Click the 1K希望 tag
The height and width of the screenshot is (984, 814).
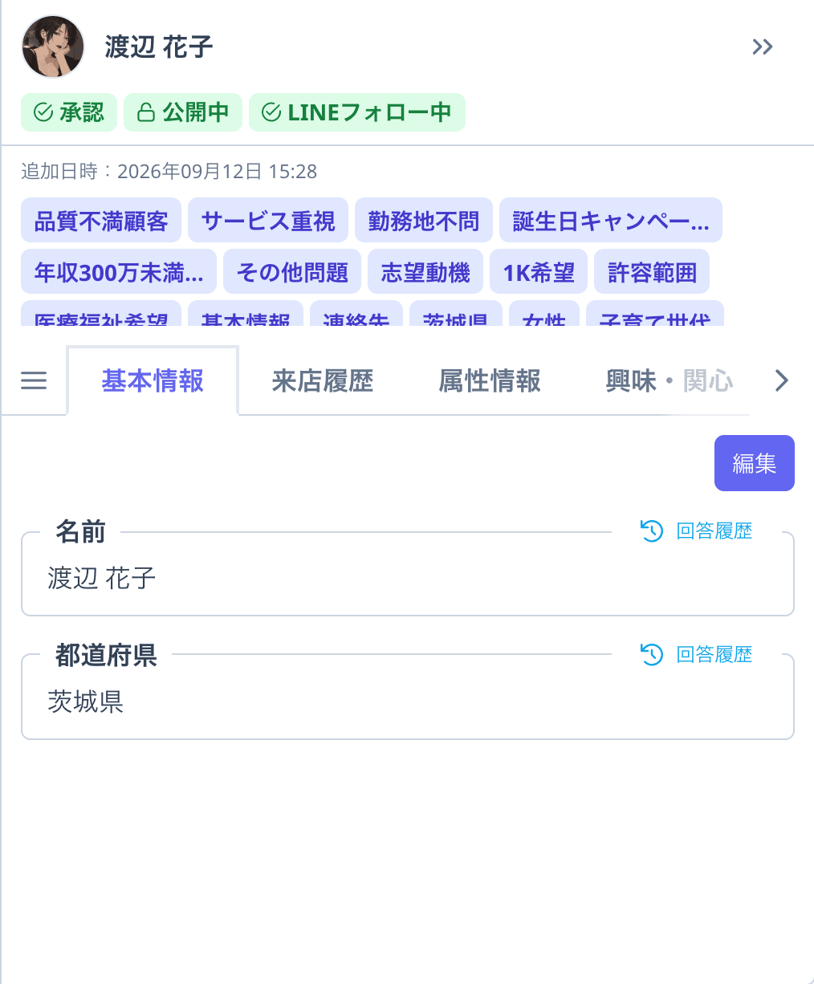click(539, 272)
